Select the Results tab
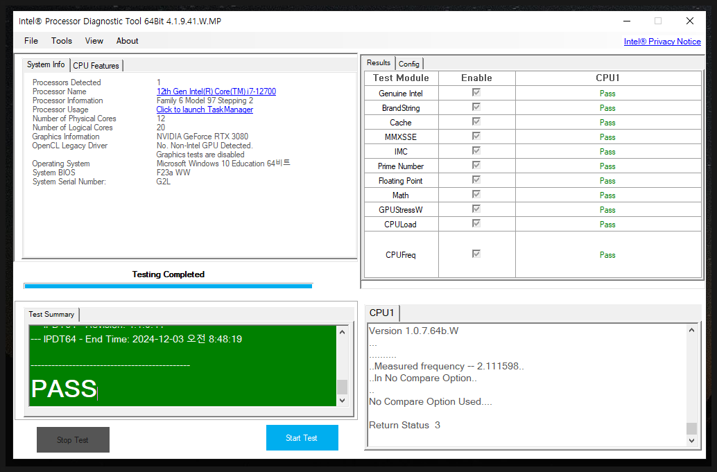This screenshot has width=717, height=472. pyautogui.click(x=379, y=62)
